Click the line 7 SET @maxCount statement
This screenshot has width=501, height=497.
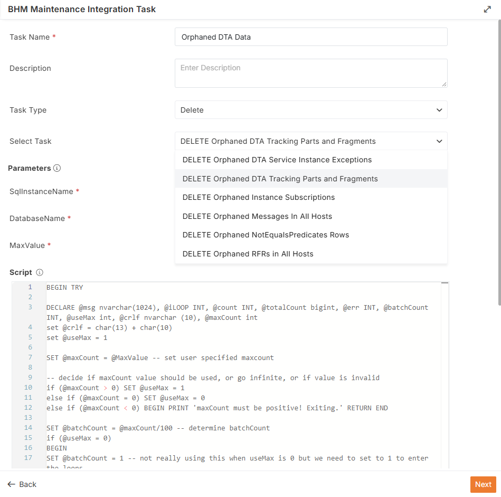160,357
